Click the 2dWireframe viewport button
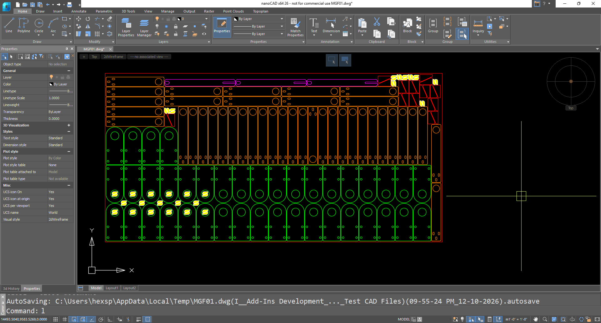This screenshot has width=601, height=323. tap(113, 57)
